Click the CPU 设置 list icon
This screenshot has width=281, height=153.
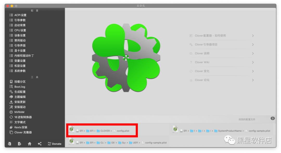point(11,30)
